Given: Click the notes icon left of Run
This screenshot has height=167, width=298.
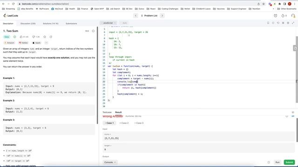Looking at the screenshot, I should pyautogui.click(x=269, y=162).
